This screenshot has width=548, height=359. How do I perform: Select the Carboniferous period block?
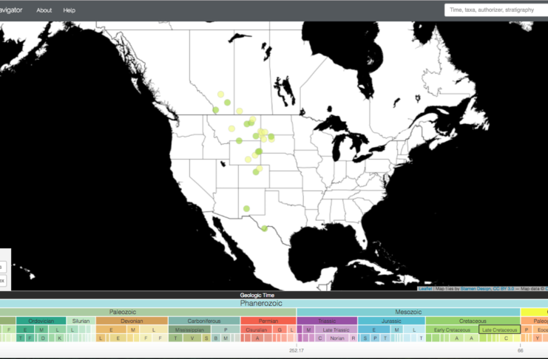click(203, 321)
